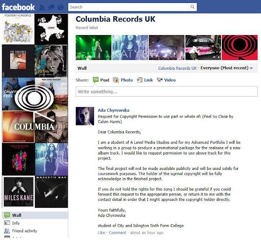Focus the Write something text box
261x240 pixels.
[x=167, y=91]
